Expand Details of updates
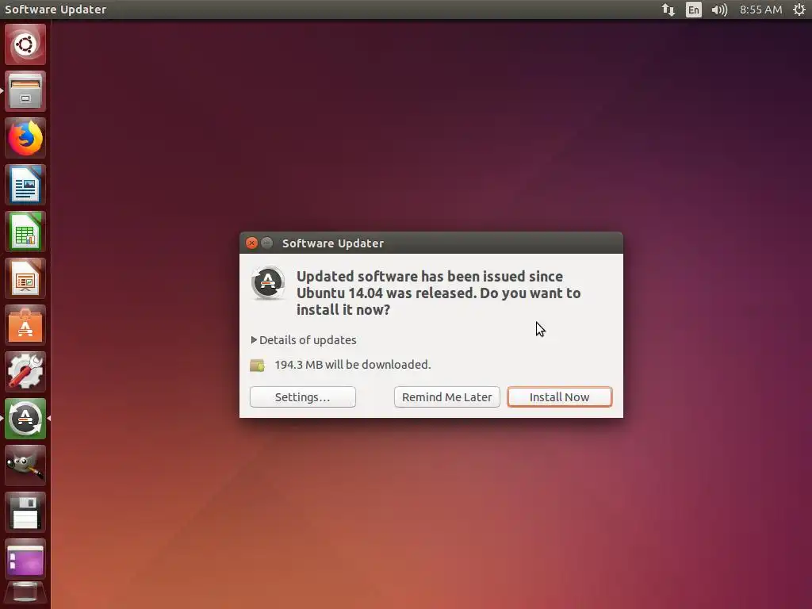This screenshot has width=812, height=609. (x=304, y=339)
